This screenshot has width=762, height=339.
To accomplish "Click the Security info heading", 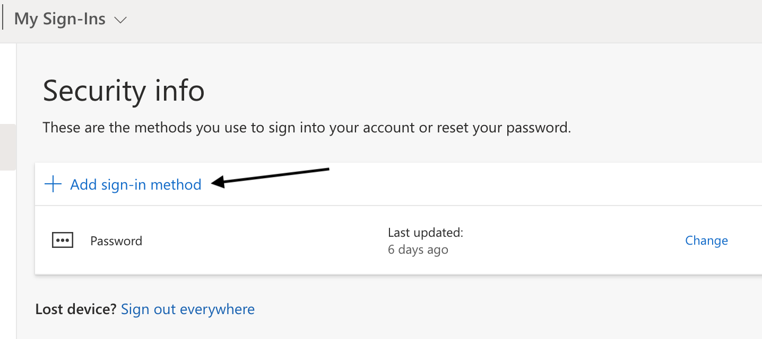I will [124, 91].
